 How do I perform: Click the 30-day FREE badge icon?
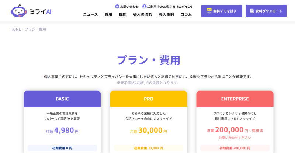209,11
